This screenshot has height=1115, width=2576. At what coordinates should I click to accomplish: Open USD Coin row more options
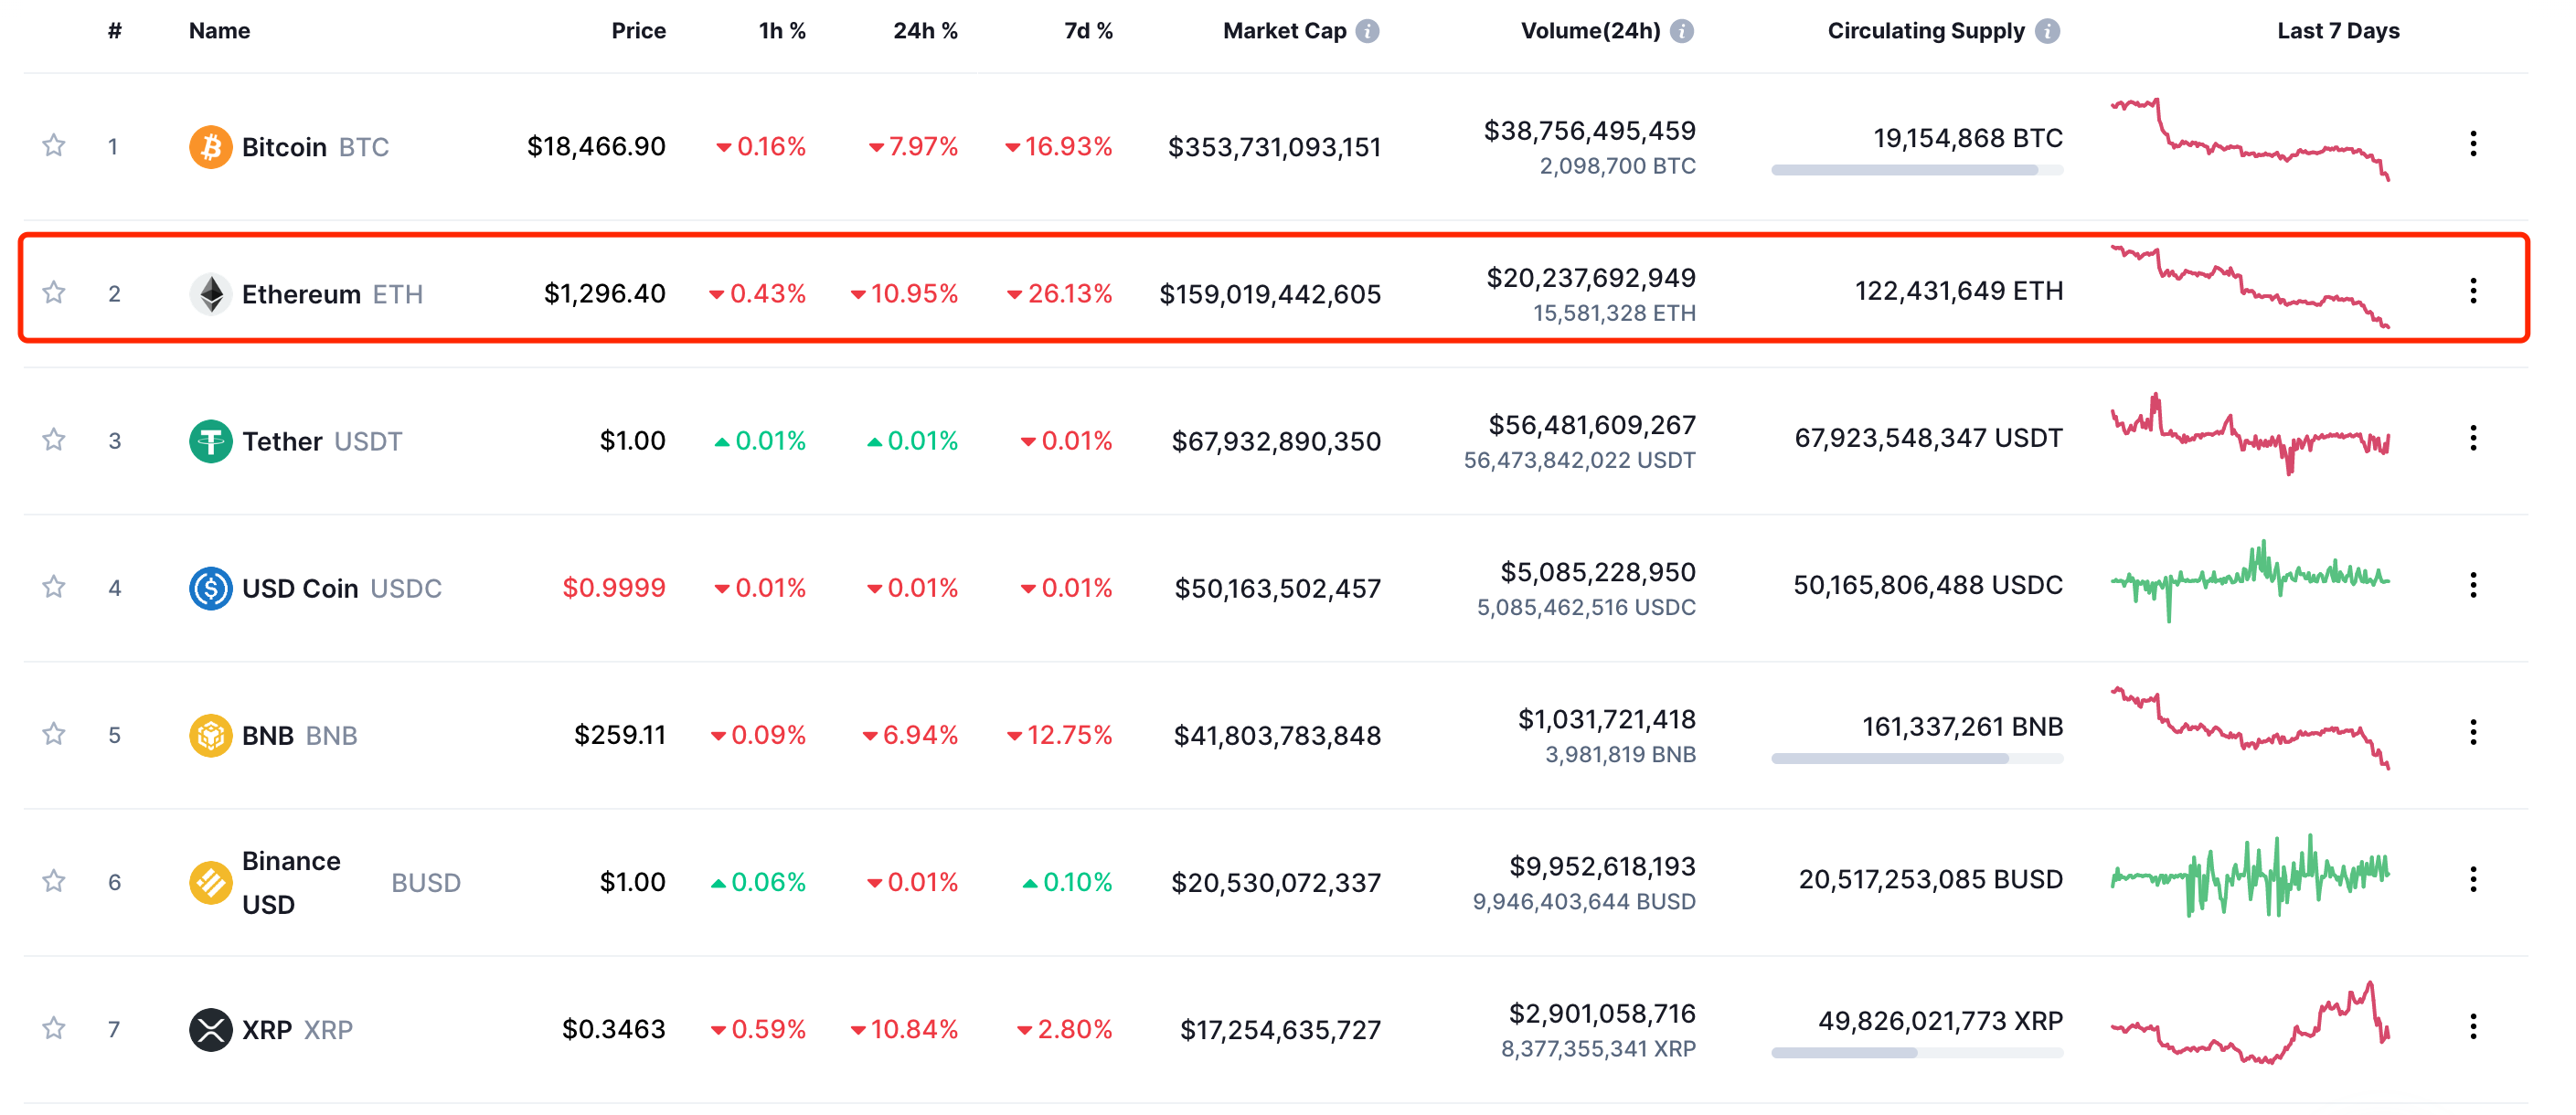pos(2473,585)
